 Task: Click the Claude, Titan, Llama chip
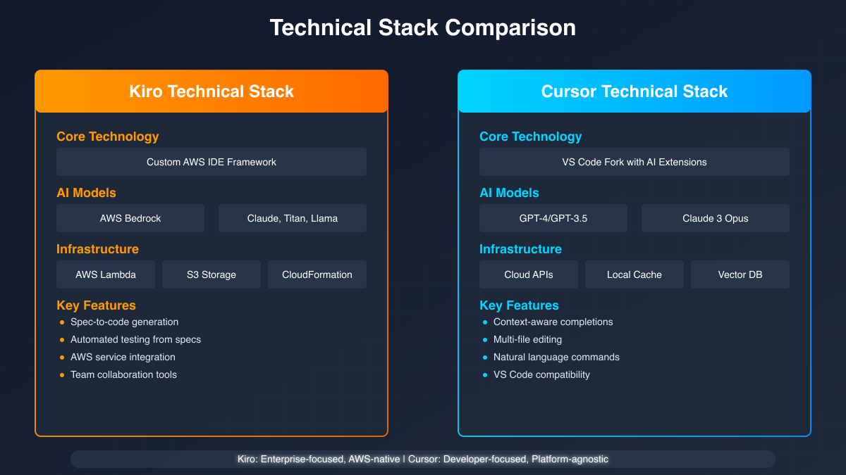(293, 218)
